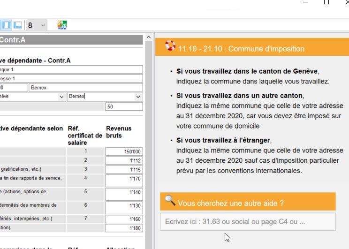349x249 pixels.
Task: Click the Bernex locality text field
Action: (85, 87)
